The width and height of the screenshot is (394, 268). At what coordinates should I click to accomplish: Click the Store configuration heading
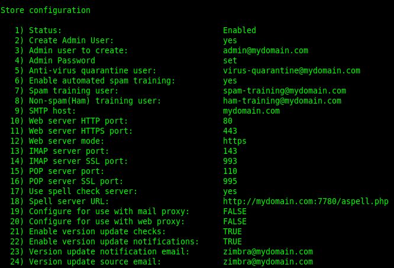click(x=46, y=11)
